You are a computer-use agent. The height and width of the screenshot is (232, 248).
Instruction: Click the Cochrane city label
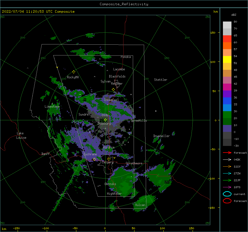tap(90, 154)
